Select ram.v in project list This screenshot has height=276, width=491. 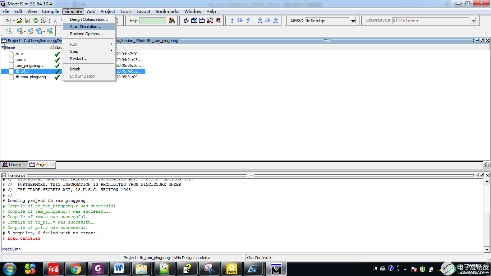pos(20,60)
